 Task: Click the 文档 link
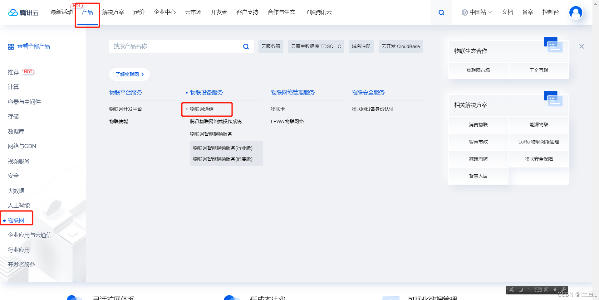click(x=507, y=12)
